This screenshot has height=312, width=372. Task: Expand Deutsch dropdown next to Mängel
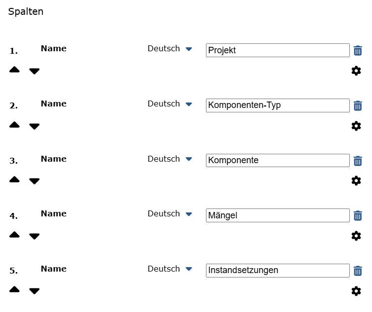170,214
